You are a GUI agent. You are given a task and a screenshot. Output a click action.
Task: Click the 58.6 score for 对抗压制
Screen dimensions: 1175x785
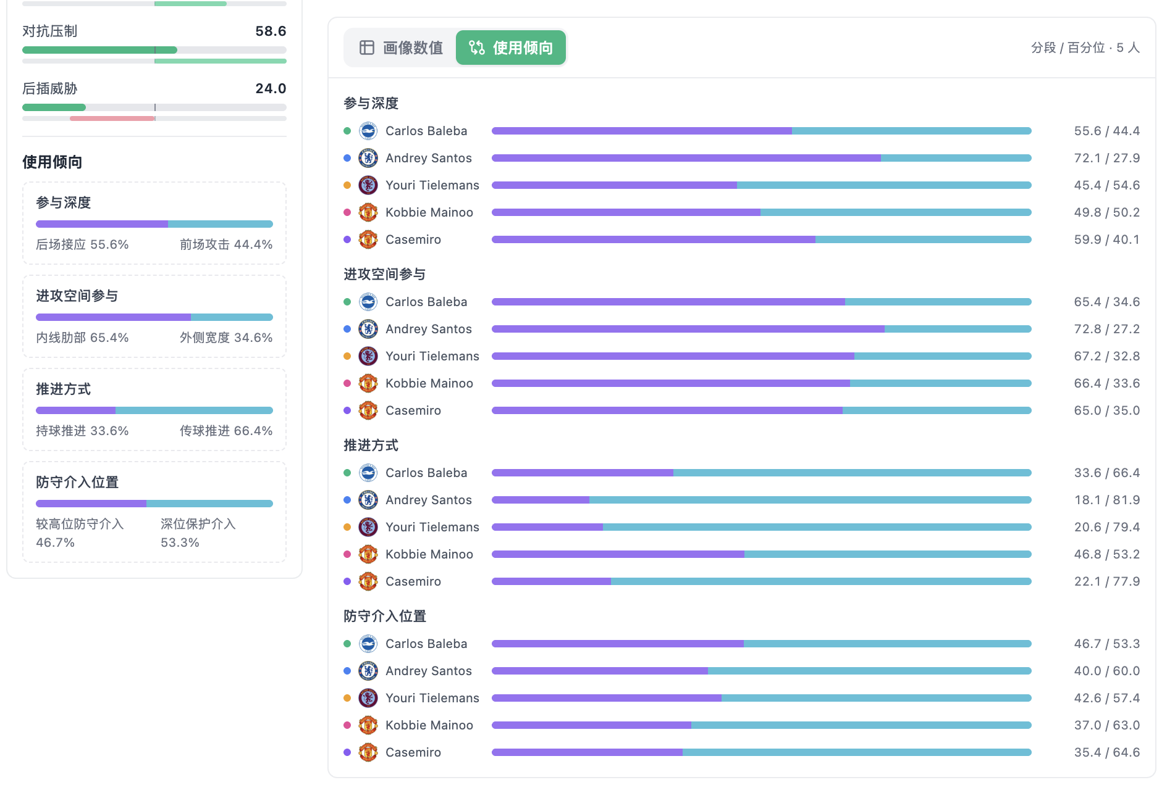271,31
